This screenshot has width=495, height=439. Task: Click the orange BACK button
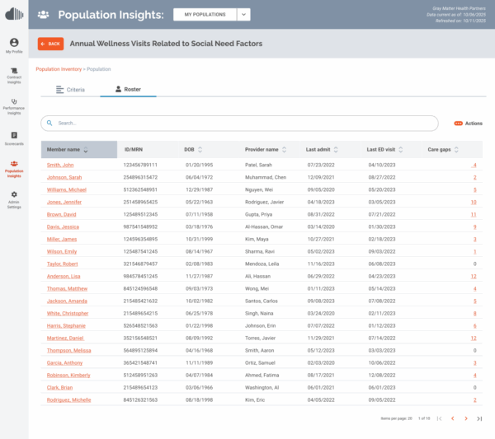tap(50, 44)
